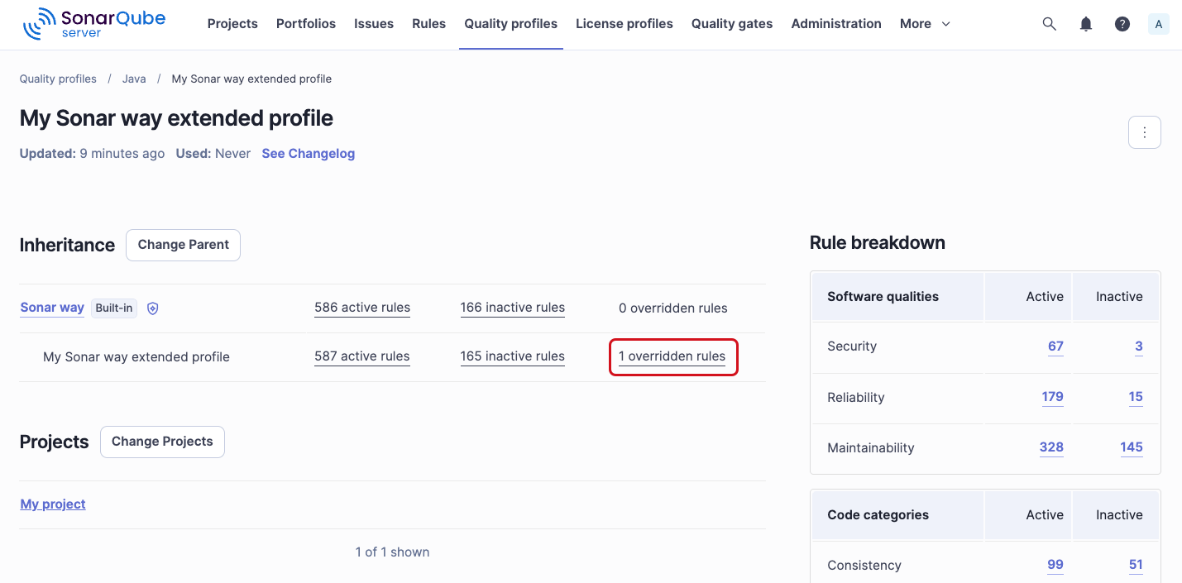Click Consistency inactive count 51
Viewport: 1182px width, 583px height.
tap(1136, 565)
